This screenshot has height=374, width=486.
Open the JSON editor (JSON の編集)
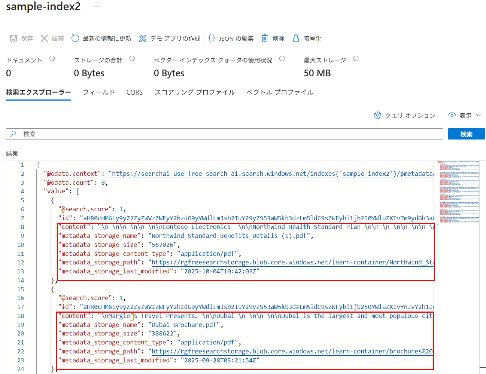pyautogui.click(x=231, y=39)
